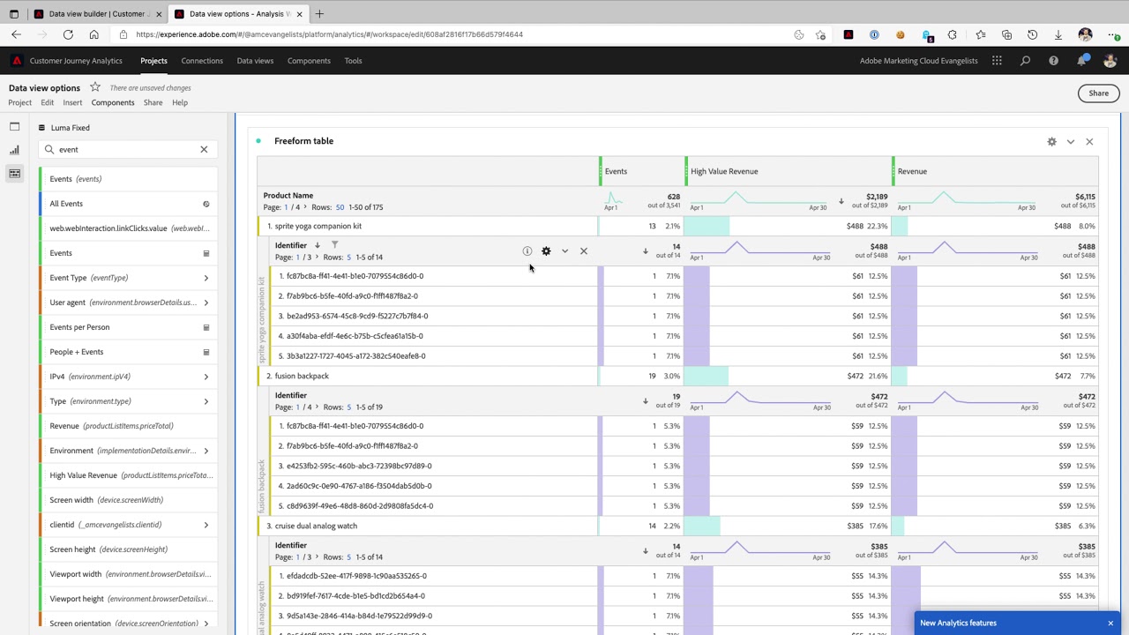The width and height of the screenshot is (1129, 635).
Task: Close the Freeform table visualization
Action: pos(1089,141)
